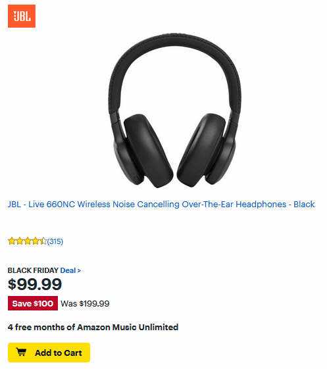
Task: Click the right ear cup of the headphones
Action: [206, 151]
